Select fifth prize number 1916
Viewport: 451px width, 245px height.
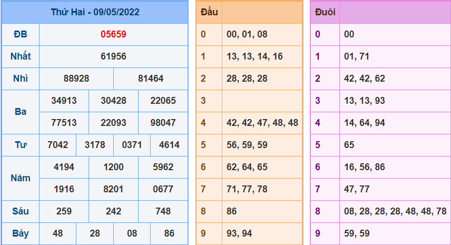click(x=64, y=189)
